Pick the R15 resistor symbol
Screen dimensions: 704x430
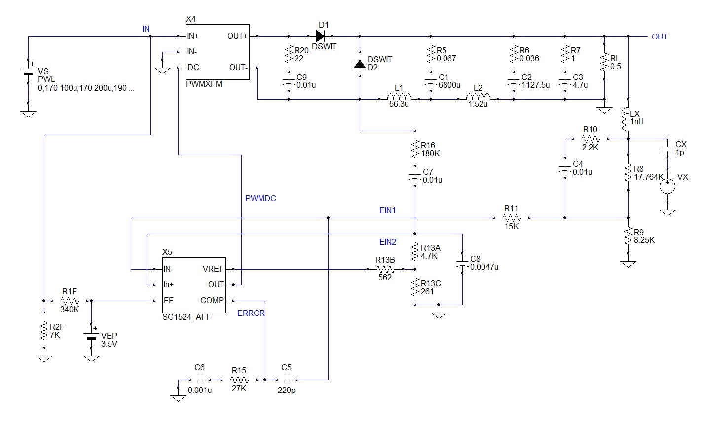click(239, 380)
